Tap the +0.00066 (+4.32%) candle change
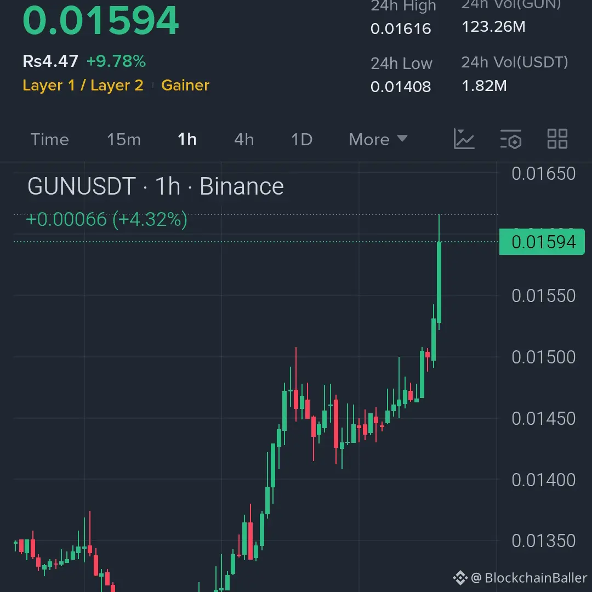The image size is (592, 592). coord(106,219)
